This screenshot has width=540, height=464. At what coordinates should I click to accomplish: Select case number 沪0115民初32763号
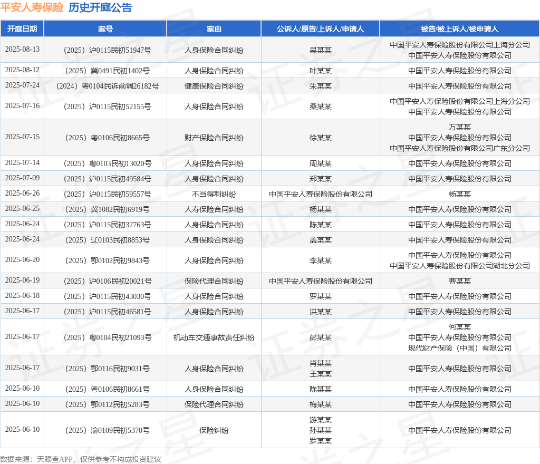(x=108, y=225)
